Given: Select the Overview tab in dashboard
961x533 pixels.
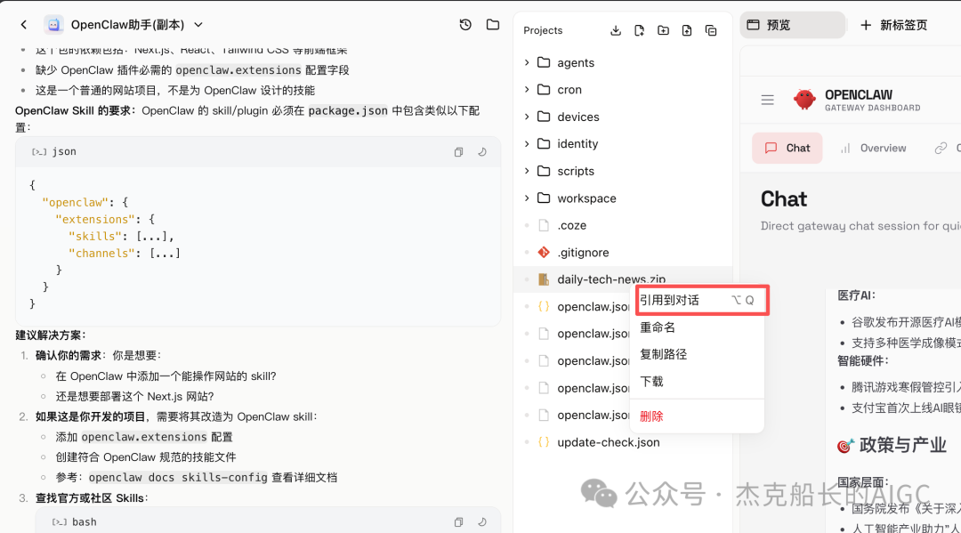Looking at the screenshot, I should 874,149.
